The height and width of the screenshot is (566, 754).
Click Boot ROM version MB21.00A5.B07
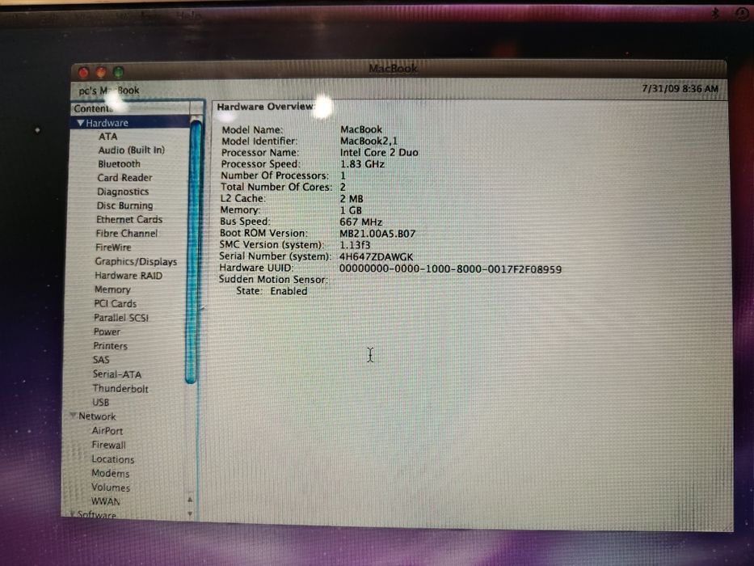(x=377, y=234)
